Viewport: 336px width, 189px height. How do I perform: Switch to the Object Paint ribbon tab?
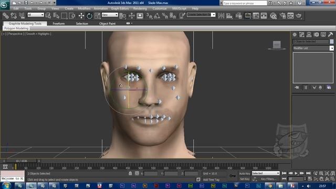pyautogui.click(x=107, y=24)
